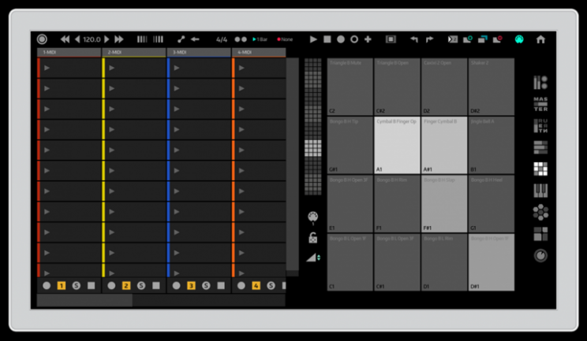Open the mixer view from right sidebar
The height and width of the screenshot is (341, 587).
tap(540, 82)
